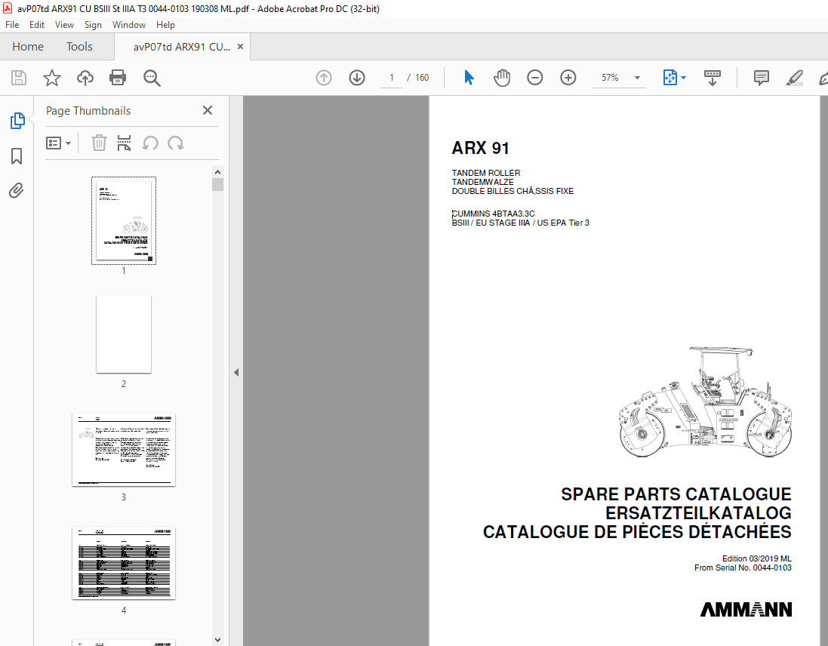Go to next page with down arrow

click(357, 78)
